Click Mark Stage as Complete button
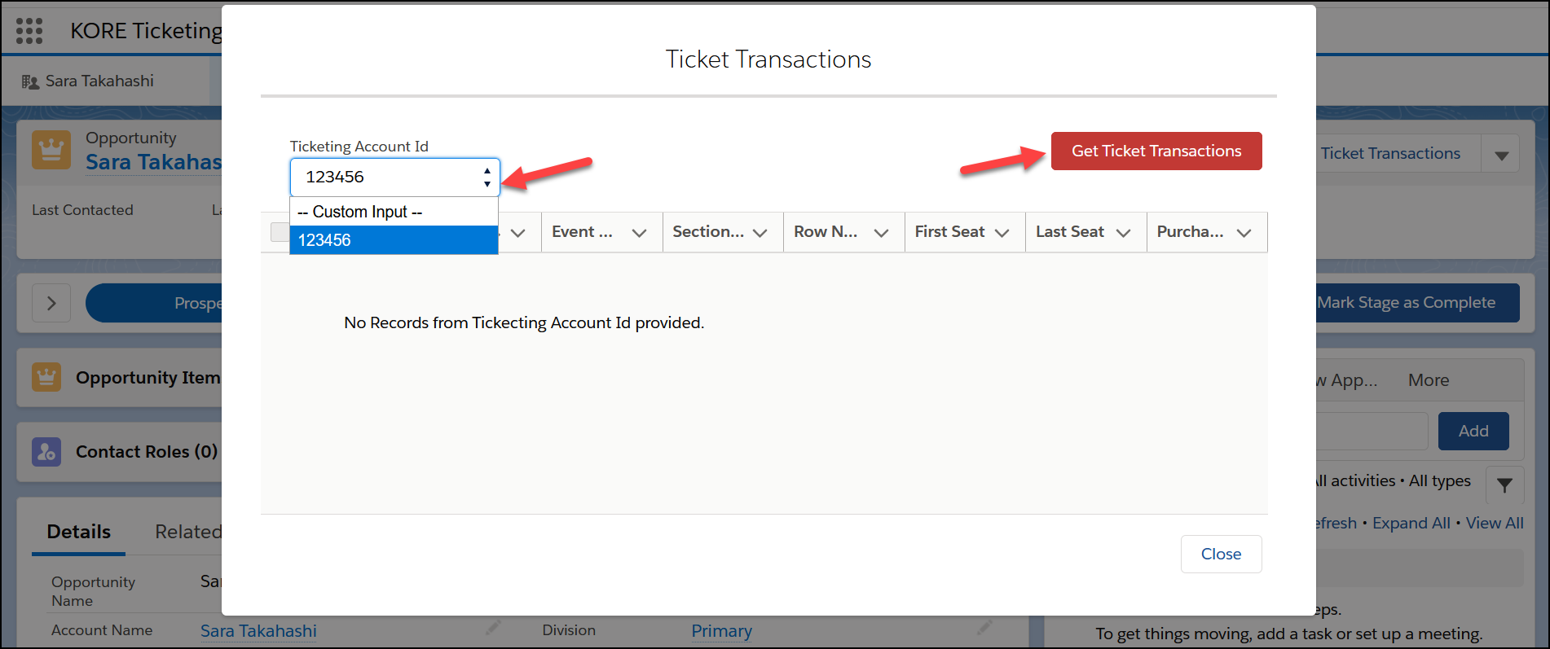This screenshot has width=1550, height=649. 1417,303
